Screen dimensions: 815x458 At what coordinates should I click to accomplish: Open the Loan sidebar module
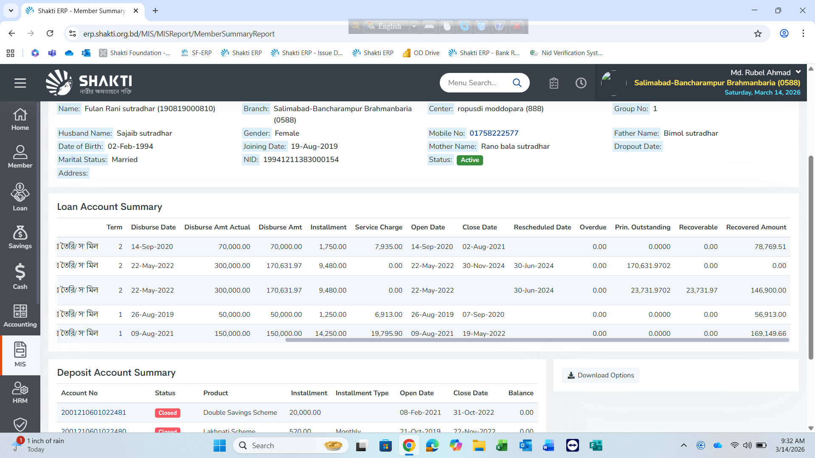(x=20, y=197)
